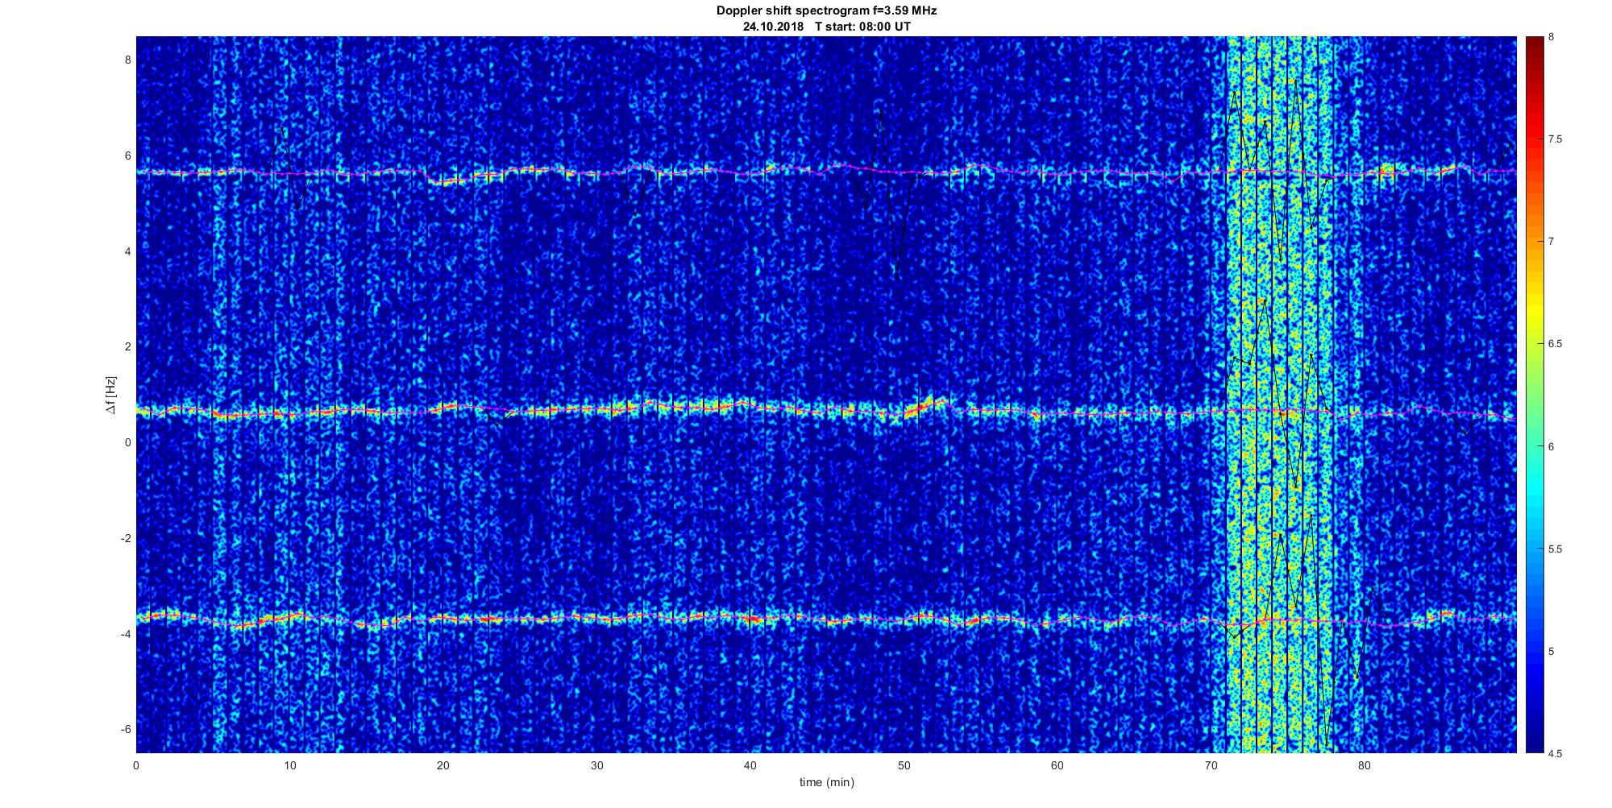The width and height of the screenshot is (1612, 808).
Task: Click y-axis tick label '6'
Action: [x=127, y=155]
